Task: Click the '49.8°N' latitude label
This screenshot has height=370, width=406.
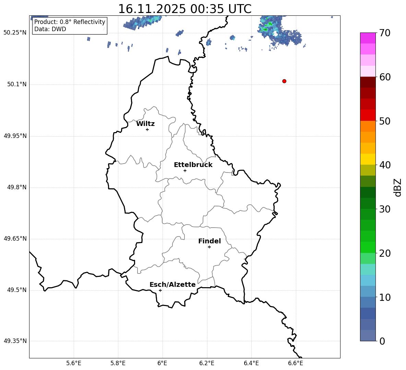Action: pos(17,187)
